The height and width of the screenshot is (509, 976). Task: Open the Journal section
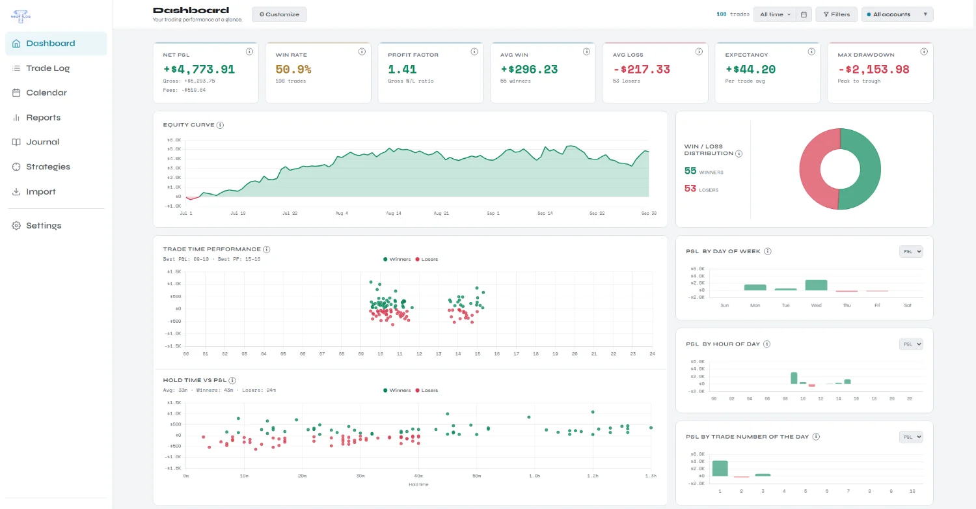[56, 142]
